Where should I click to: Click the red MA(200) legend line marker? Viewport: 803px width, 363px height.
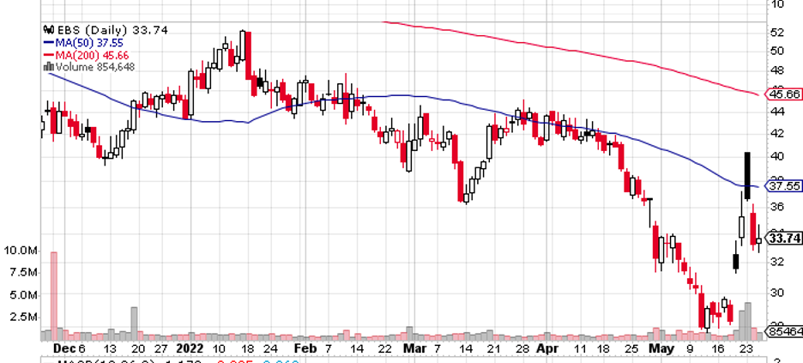pyautogui.click(x=50, y=55)
